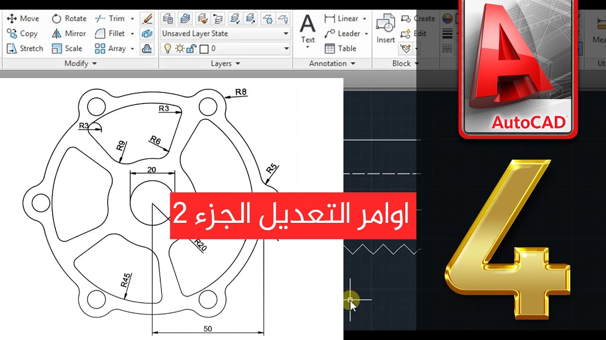606x340 pixels.
Task: Toggle layer 0 on/off lightbulb
Action: tap(167, 48)
